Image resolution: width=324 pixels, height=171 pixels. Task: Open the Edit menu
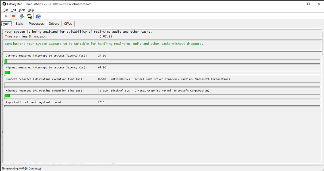click(13, 10)
